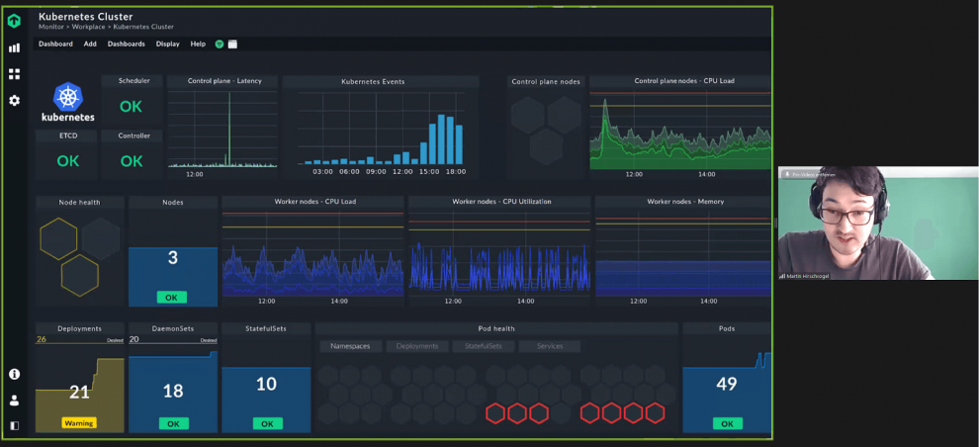Image resolution: width=979 pixels, height=447 pixels.
Task: Open the Help menu
Action: pos(198,45)
